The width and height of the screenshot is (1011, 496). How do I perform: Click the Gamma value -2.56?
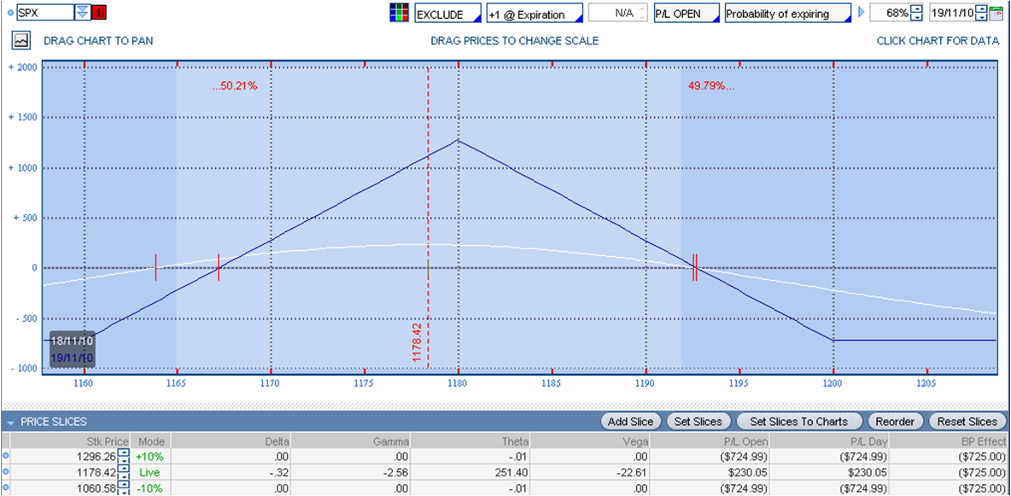coord(395,473)
